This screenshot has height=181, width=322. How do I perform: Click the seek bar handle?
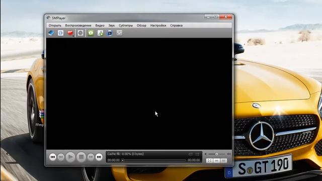pos(123,160)
